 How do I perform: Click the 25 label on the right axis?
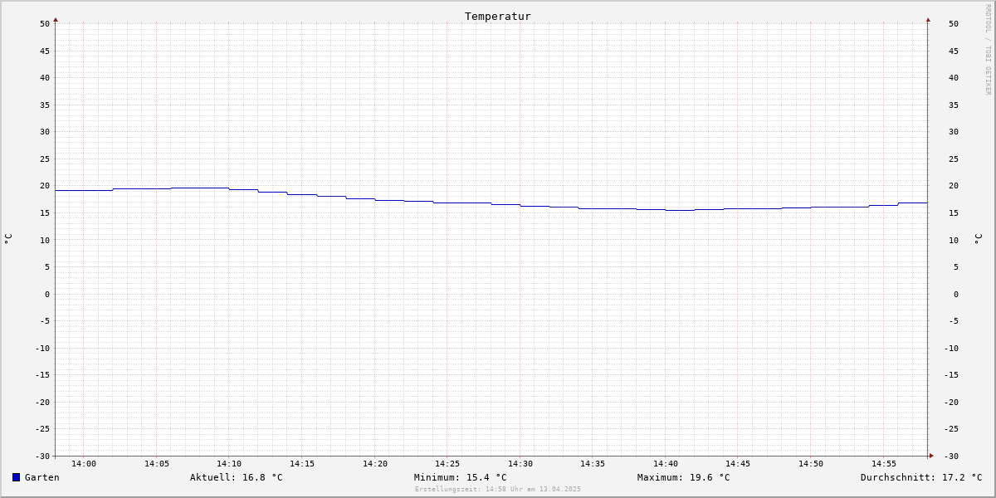point(954,159)
